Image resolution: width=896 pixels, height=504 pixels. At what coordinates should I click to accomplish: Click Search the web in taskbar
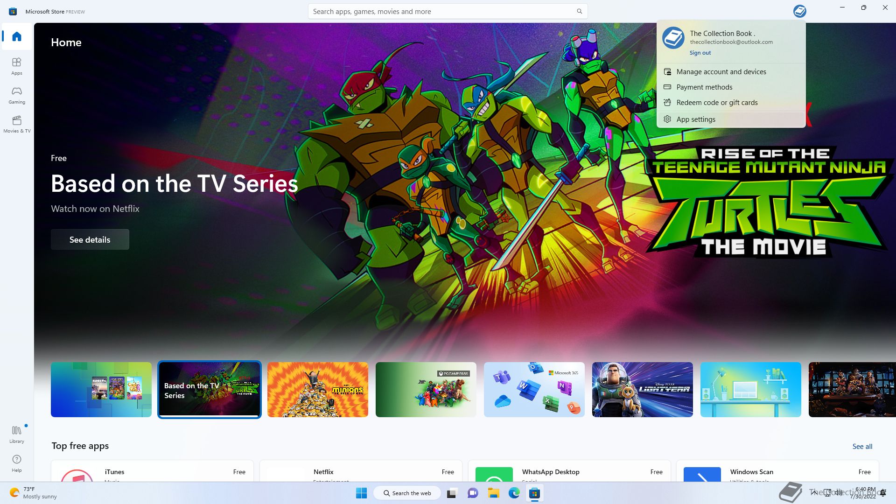click(x=407, y=493)
